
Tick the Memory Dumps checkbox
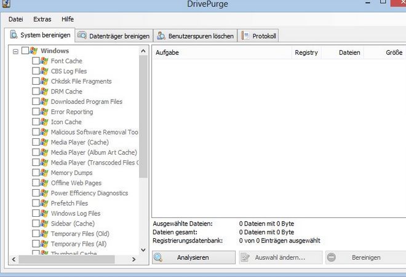[x=36, y=173]
